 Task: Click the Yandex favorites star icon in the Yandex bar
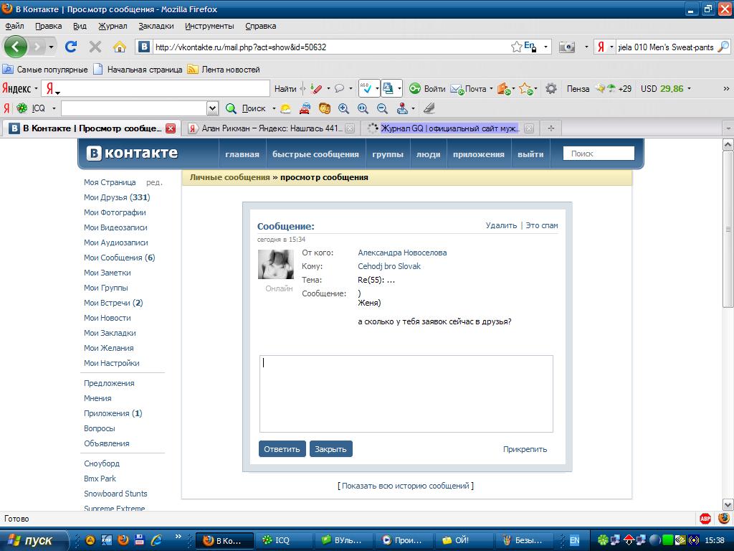pyautogui.click(x=525, y=88)
